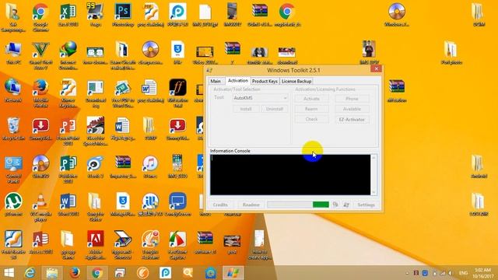Switch to Chrome in the taskbar
498x280 pixels.
click(97, 273)
